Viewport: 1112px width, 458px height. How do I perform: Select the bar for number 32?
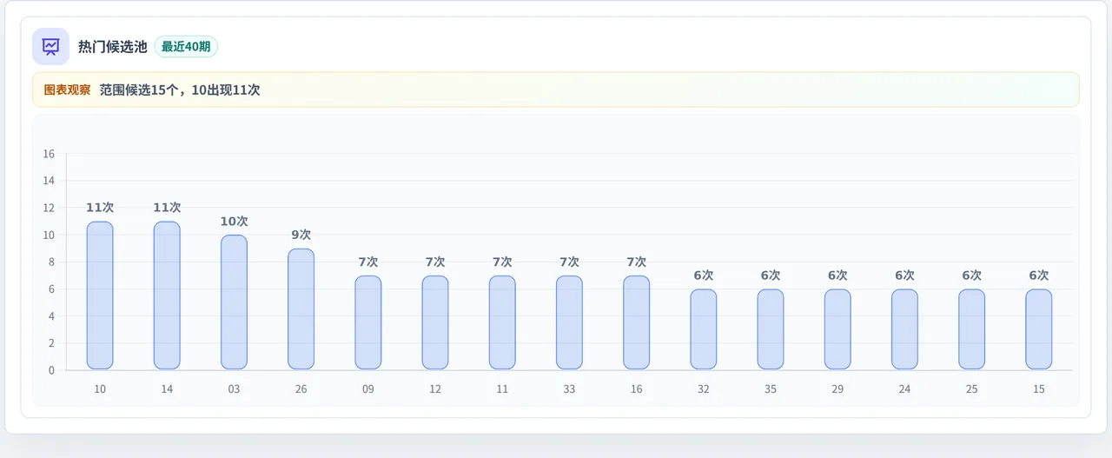704,329
